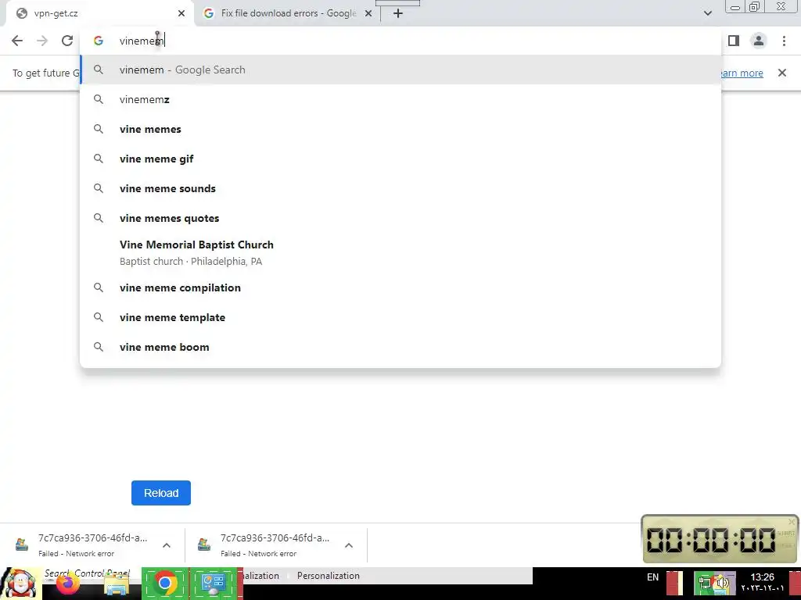Click inside the address bar text 'vinemem'
801x600 pixels.
(142, 41)
